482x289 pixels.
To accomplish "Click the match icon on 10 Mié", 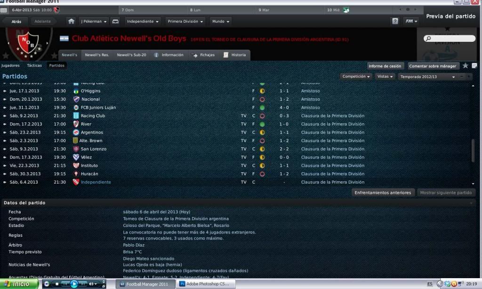I will click(346, 10).
